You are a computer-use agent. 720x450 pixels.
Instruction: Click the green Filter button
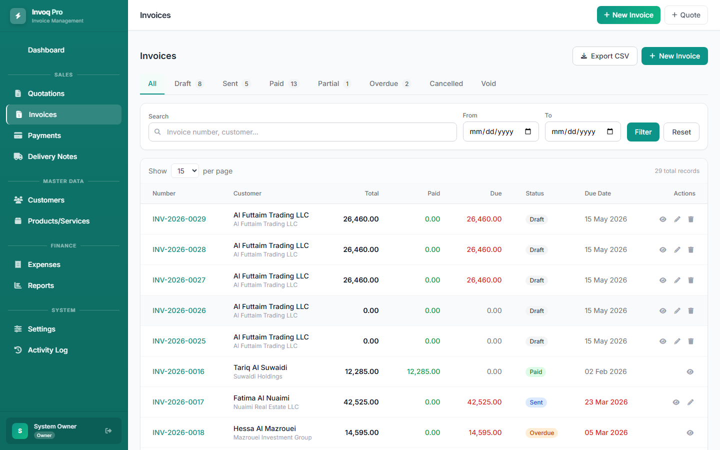pos(643,132)
